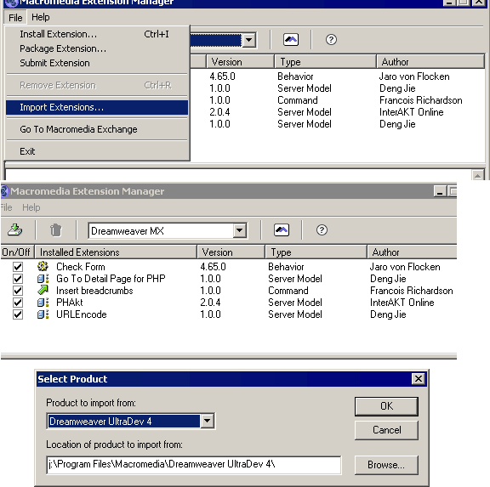Image resolution: width=490 pixels, height=487 pixels.
Task: Click Francois Richardson in top window
Action: click(420, 100)
